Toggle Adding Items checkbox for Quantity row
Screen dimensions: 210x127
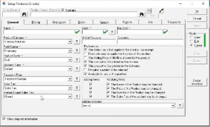coord(91,92)
